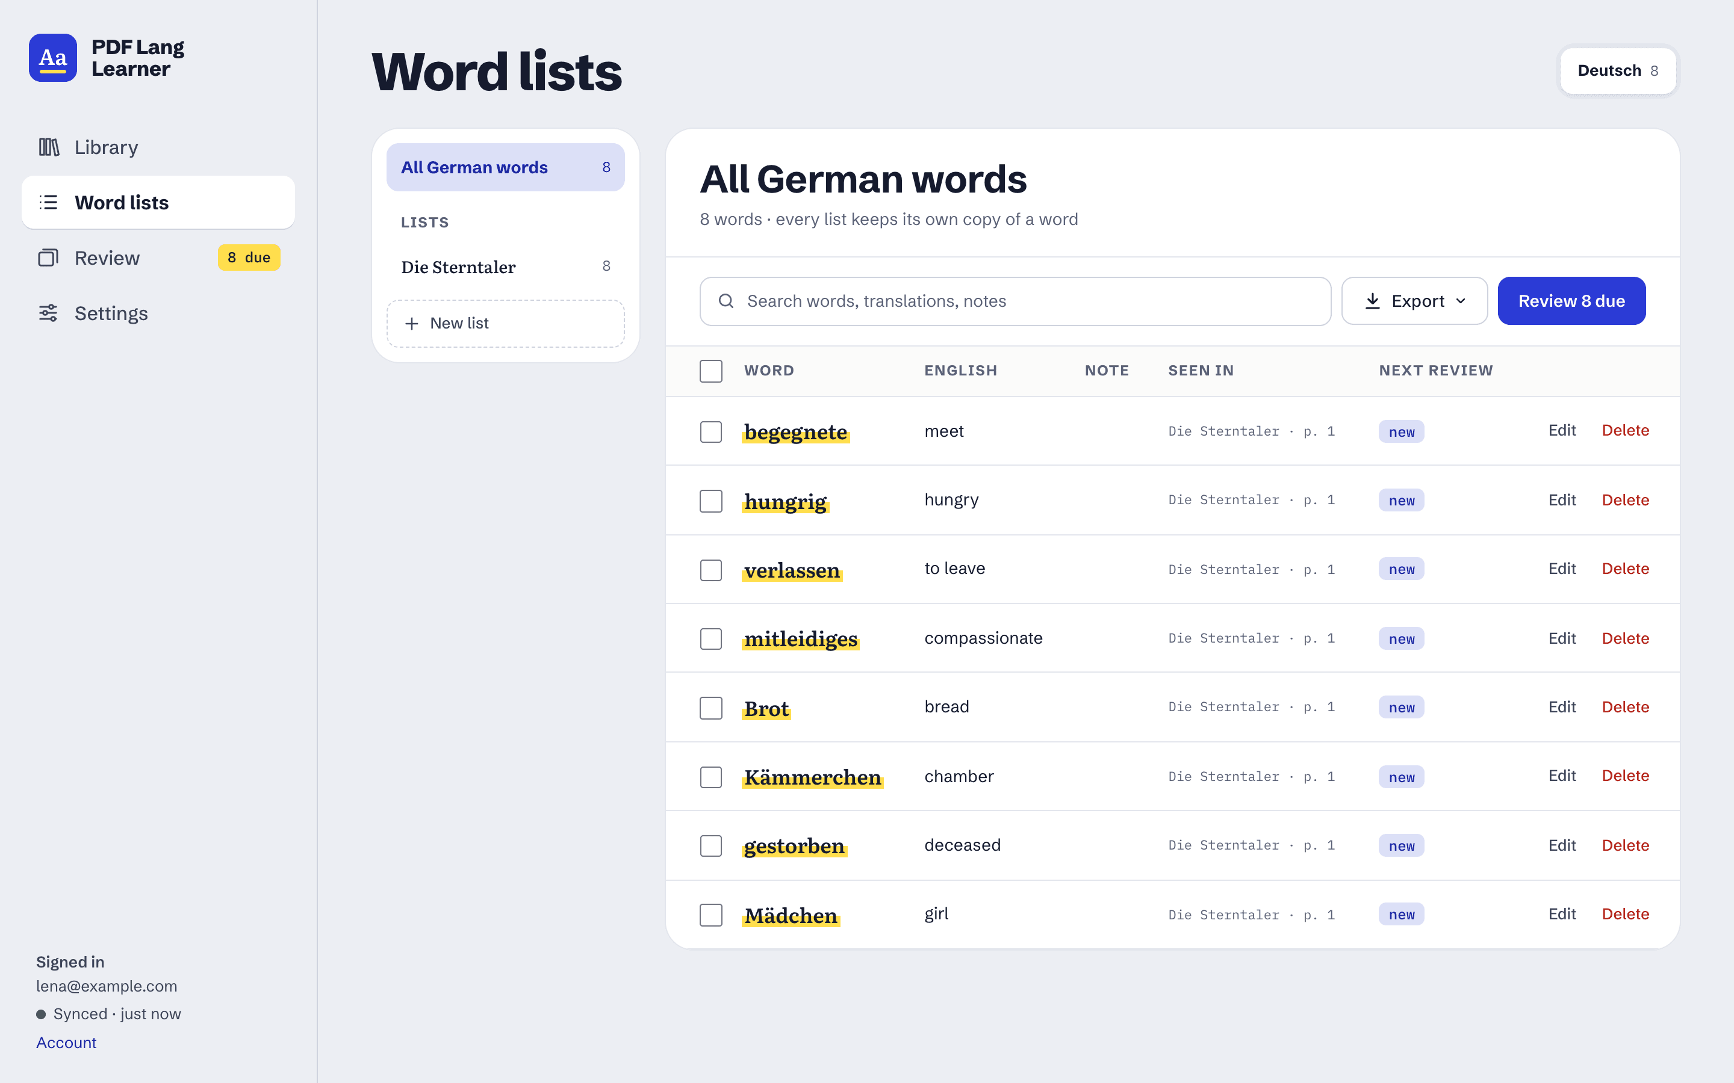
Task: Click the Library books icon
Action: tap(49, 147)
